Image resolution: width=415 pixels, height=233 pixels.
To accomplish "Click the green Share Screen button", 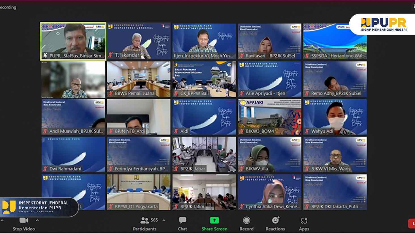I will pyautogui.click(x=214, y=224).
